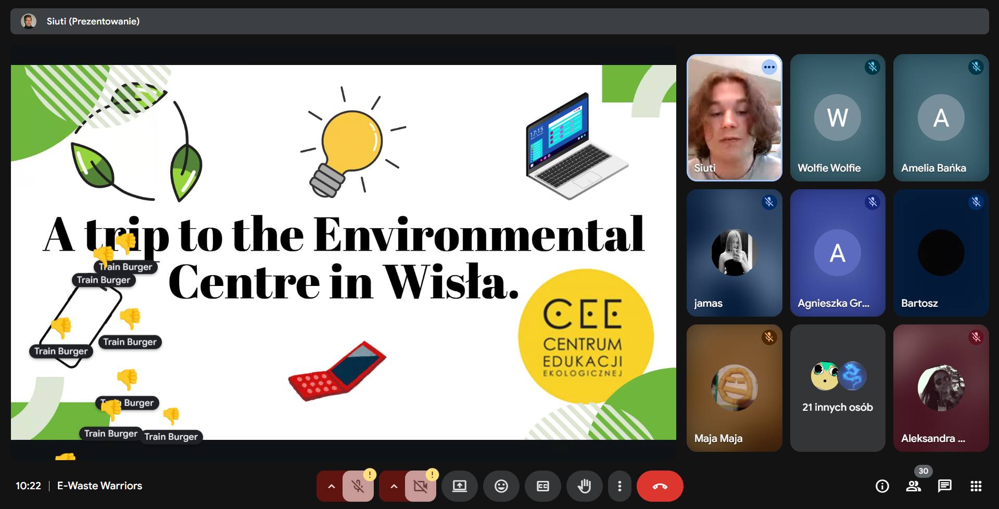The height and width of the screenshot is (509, 999).
Task: Expand audio settings arrow beside microphone
Action: [x=331, y=487]
